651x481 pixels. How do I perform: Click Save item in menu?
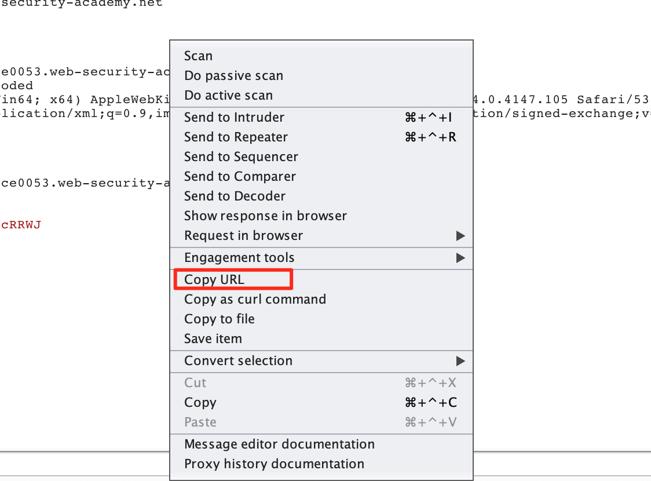(213, 339)
